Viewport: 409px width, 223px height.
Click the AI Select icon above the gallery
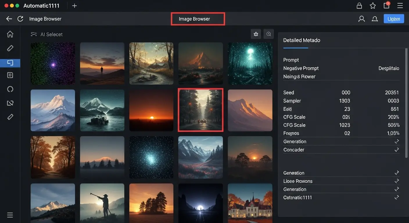(x=34, y=34)
